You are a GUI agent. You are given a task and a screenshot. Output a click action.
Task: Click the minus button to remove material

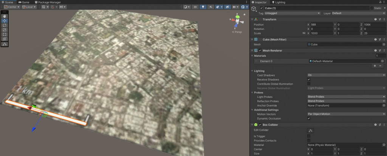click(380, 66)
